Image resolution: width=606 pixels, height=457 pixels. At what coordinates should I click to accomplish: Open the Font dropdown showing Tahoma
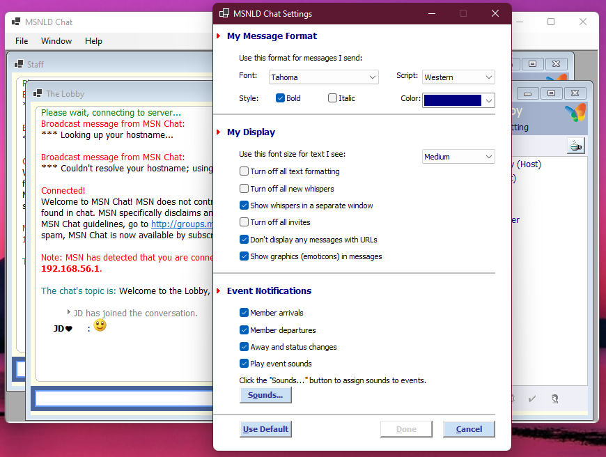click(x=323, y=77)
